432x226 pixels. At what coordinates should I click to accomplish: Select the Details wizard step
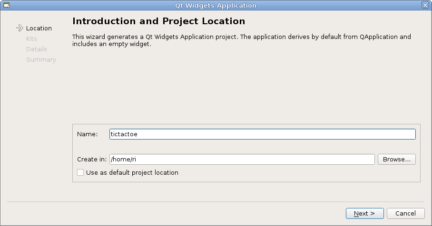tap(36, 49)
